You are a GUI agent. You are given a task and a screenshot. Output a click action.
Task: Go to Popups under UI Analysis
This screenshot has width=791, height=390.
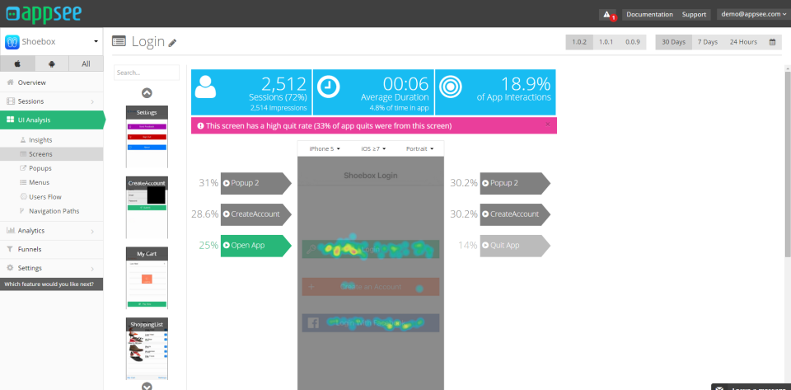tap(40, 168)
